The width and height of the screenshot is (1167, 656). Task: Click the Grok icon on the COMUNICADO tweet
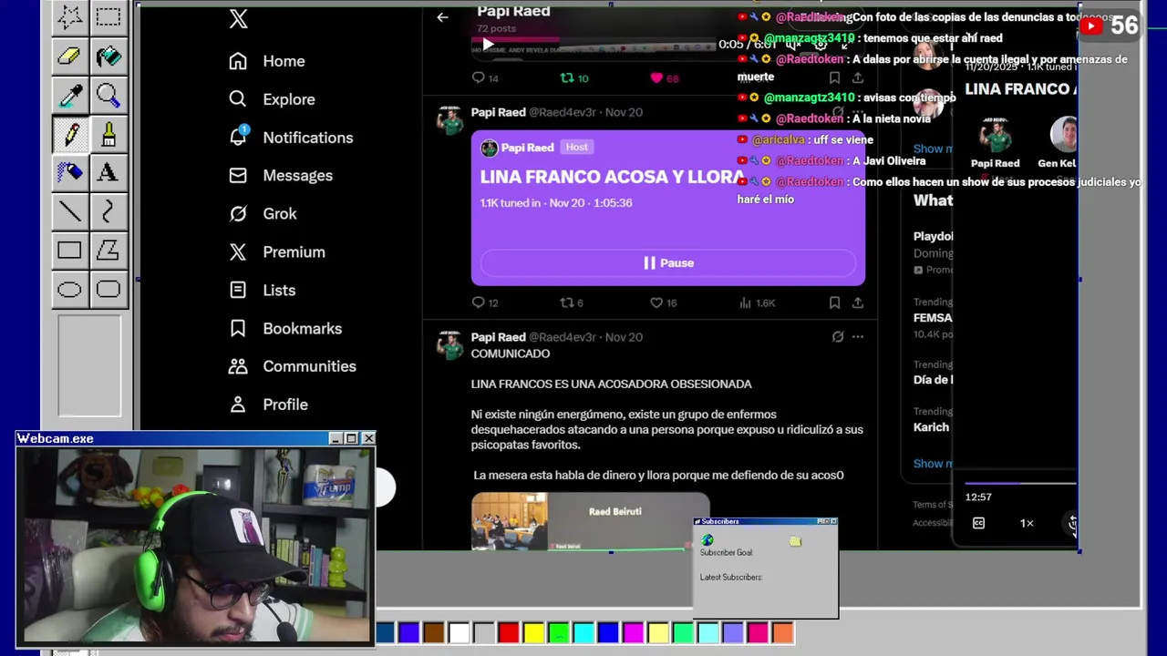838,337
